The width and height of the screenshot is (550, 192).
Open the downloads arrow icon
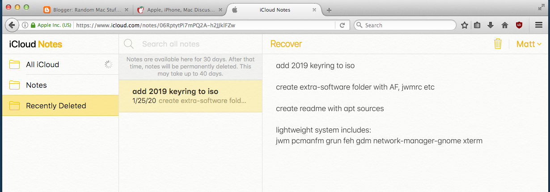click(x=491, y=26)
